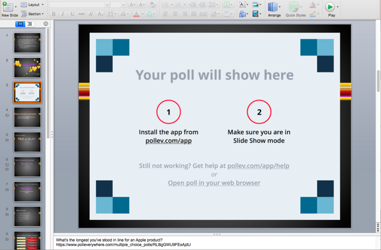Toggle italic formatting
The height and width of the screenshot is (250, 381).
[62, 14]
